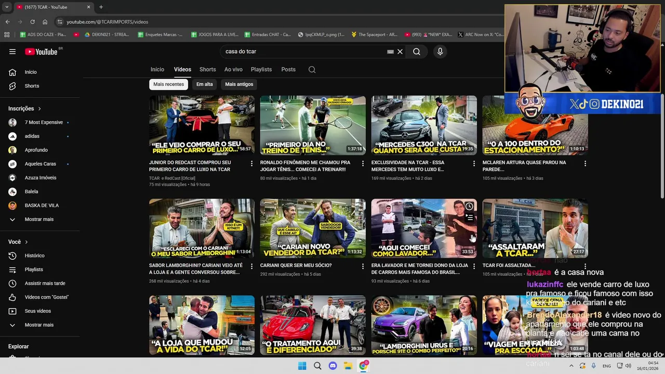Open the apps grid in bookmarks bar

(7, 35)
